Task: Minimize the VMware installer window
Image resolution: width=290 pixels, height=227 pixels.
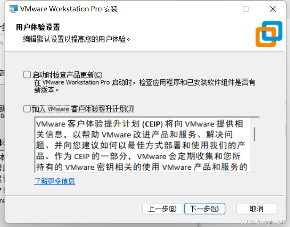Action: coord(220,9)
